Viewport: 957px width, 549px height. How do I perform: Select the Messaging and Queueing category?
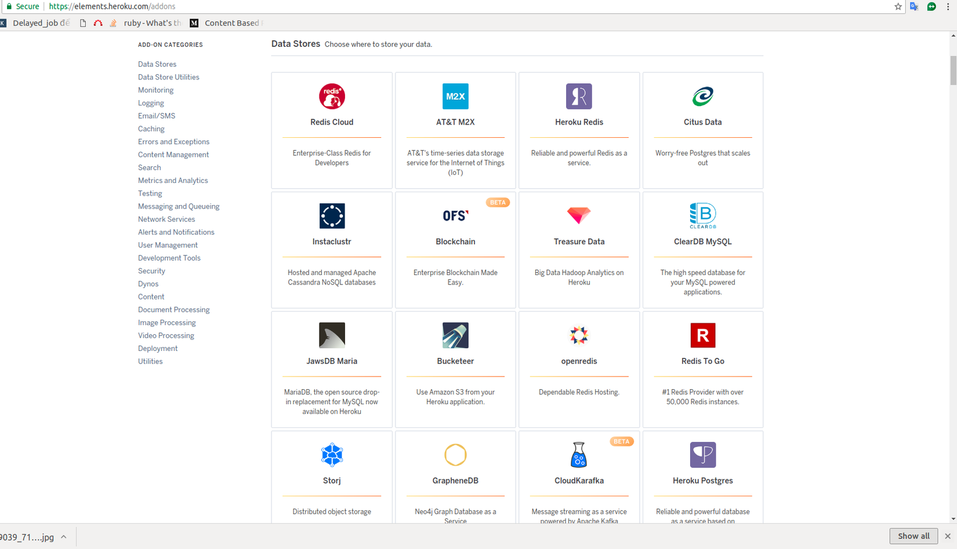pyautogui.click(x=179, y=207)
